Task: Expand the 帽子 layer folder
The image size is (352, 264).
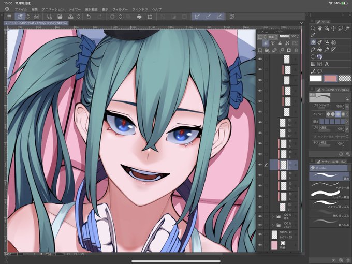Action: 273,216
